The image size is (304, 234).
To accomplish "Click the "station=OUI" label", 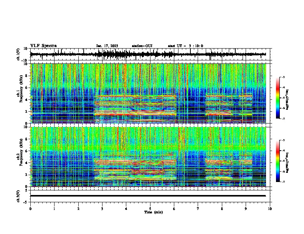I will point(142,46).
